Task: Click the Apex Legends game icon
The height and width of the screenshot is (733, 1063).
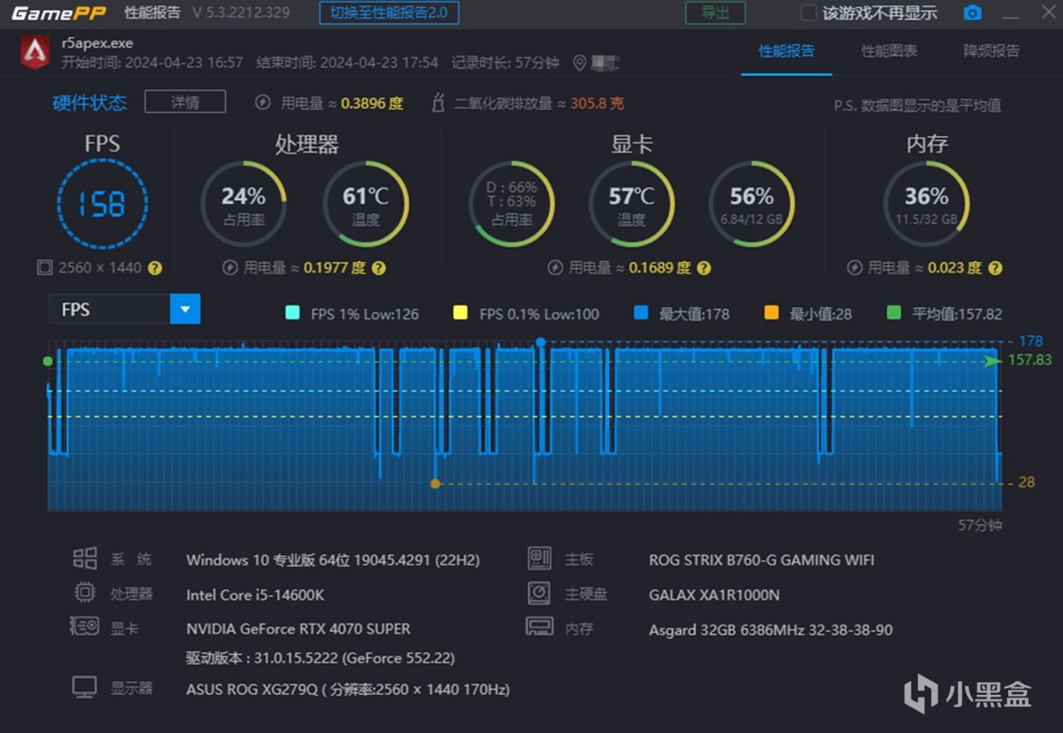Action: tap(35, 52)
